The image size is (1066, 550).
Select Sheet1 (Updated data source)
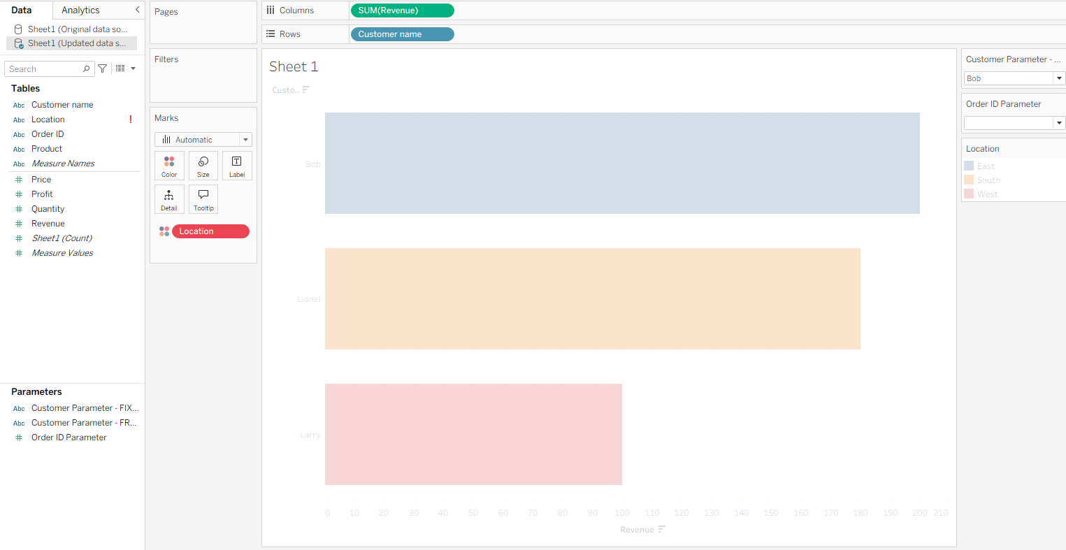click(71, 43)
